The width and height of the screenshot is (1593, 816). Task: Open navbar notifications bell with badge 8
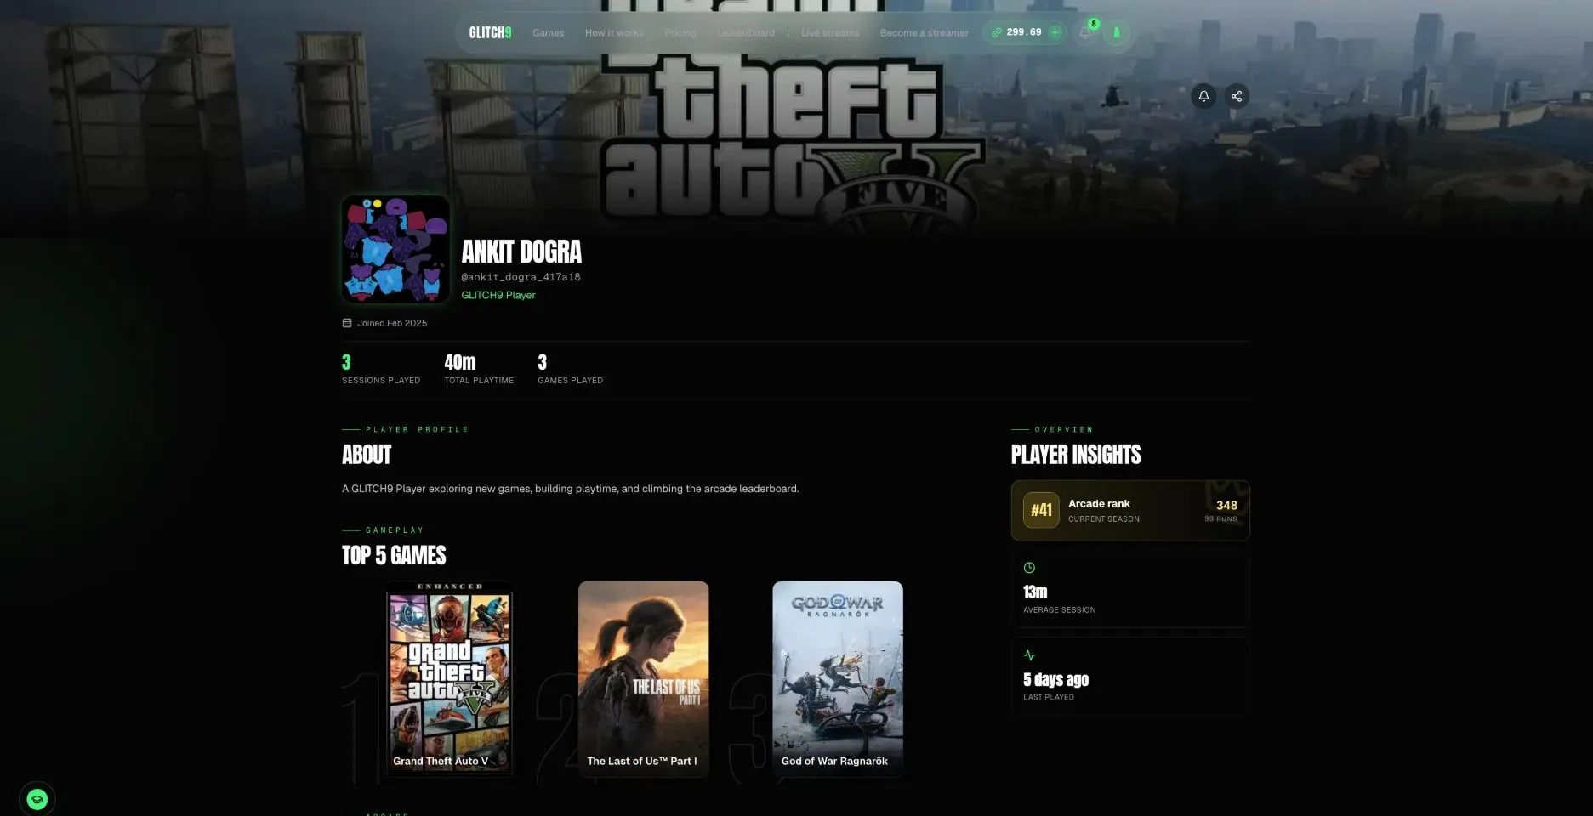pyautogui.click(x=1085, y=32)
